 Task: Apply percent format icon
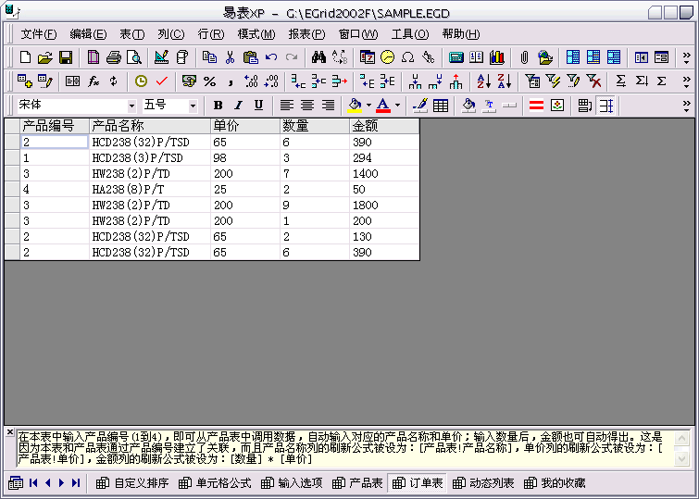click(x=209, y=81)
